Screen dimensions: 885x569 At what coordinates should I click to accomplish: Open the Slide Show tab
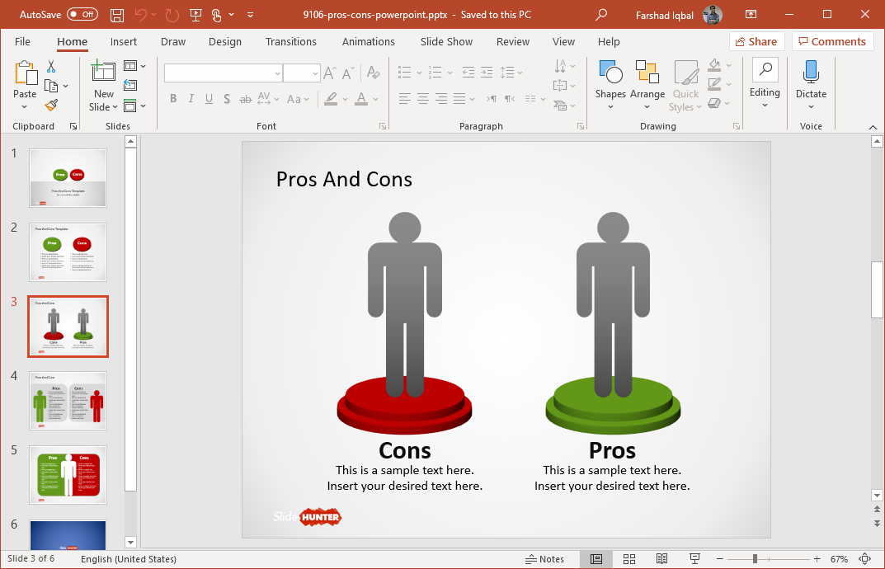point(445,41)
